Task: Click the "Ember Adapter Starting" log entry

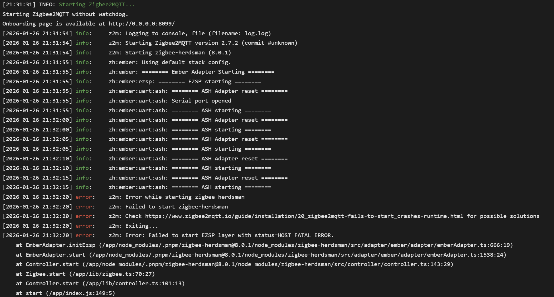Action: (208, 72)
